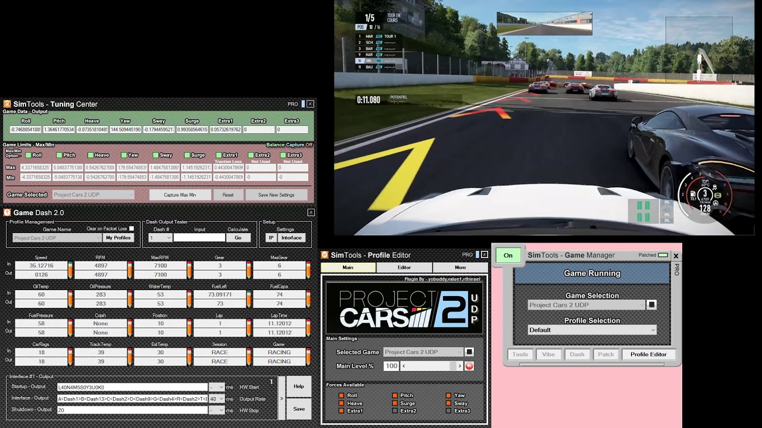Toggle the Surge force in Forces Available
This screenshot has height=428, width=762.
click(x=395, y=403)
